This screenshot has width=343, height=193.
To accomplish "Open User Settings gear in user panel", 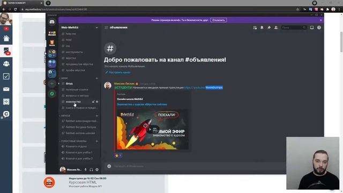I will (x=97, y=169).
